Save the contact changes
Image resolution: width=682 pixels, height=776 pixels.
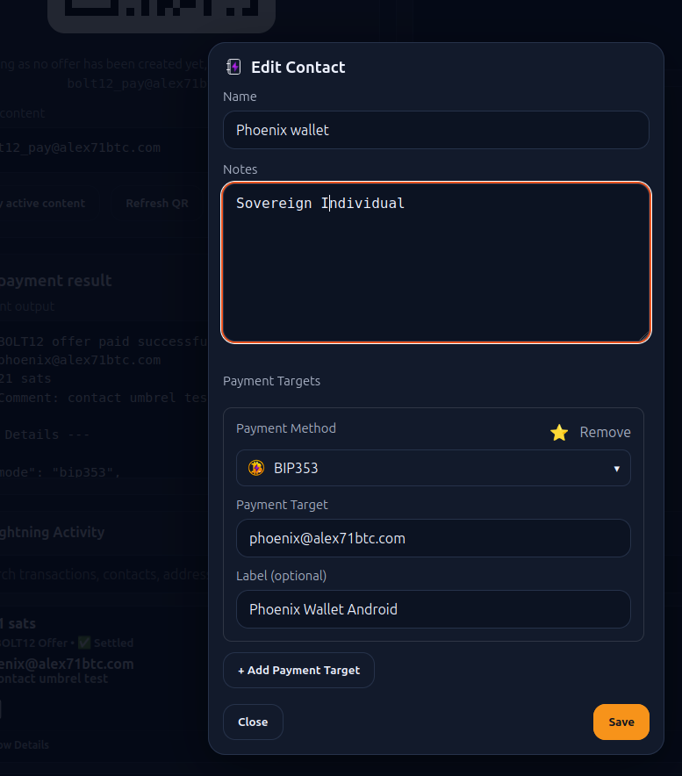tap(621, 722)
